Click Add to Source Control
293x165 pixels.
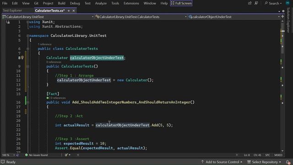[222, 162]
